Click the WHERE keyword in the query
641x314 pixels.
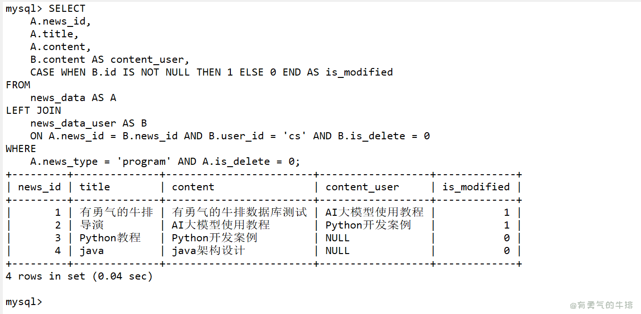tap(21, 149)
